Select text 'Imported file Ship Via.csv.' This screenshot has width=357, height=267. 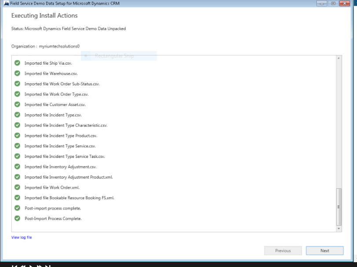(48, 63)
